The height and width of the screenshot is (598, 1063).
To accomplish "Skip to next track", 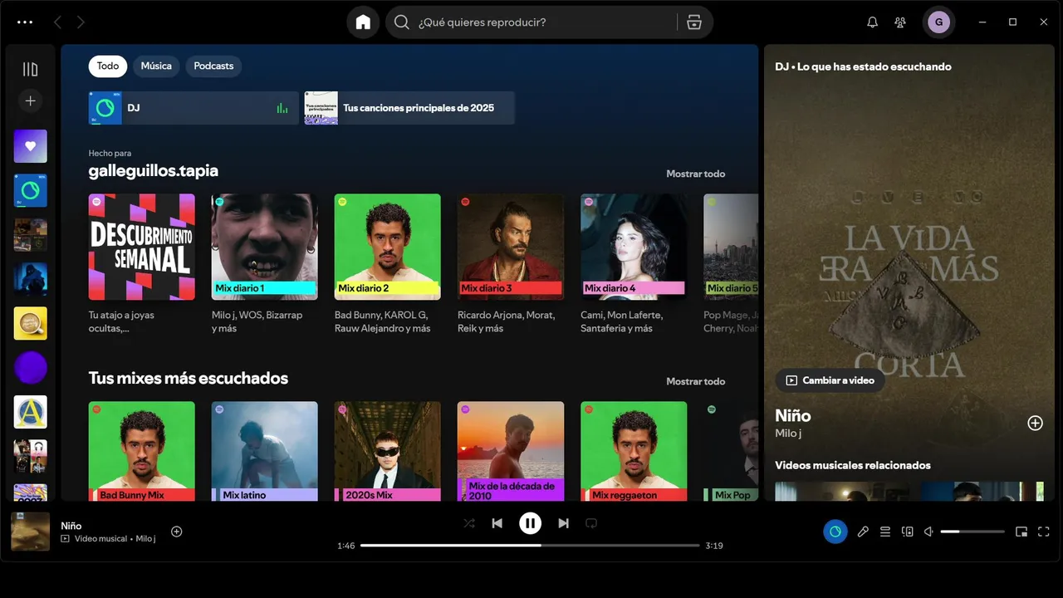I will [563, 523].
